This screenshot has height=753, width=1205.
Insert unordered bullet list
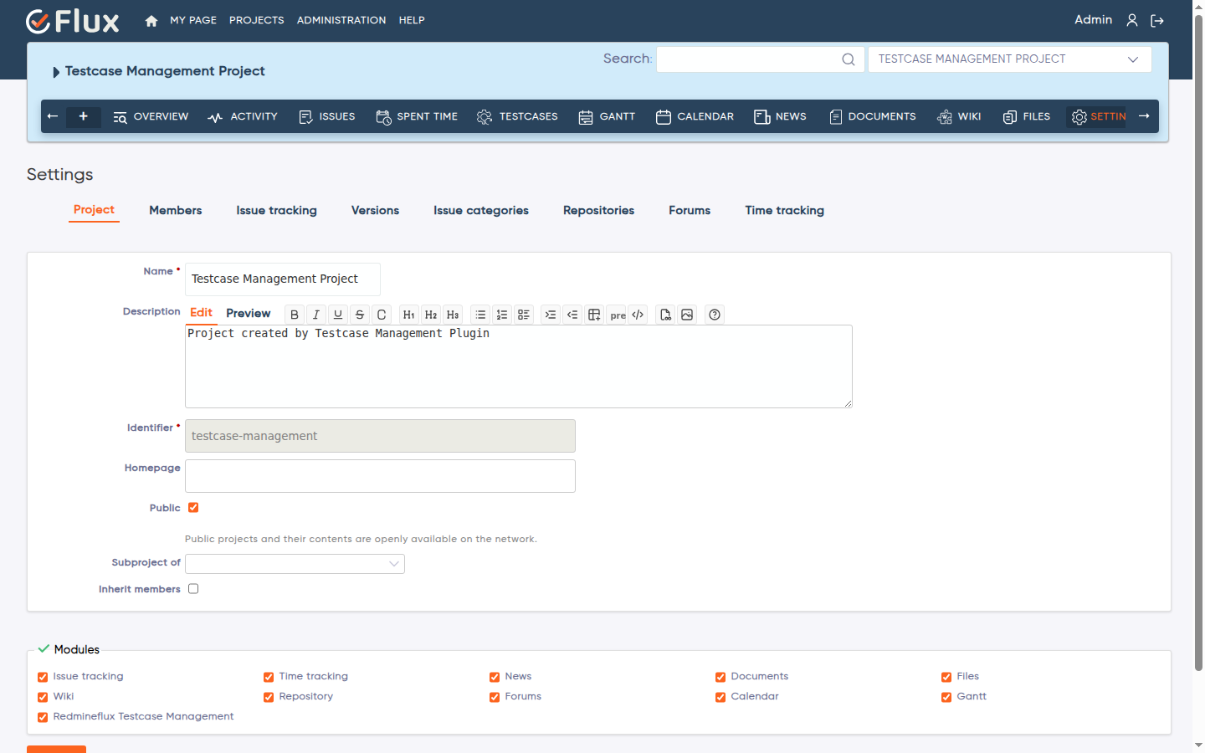pyautogui.click(x=480, y=315)
